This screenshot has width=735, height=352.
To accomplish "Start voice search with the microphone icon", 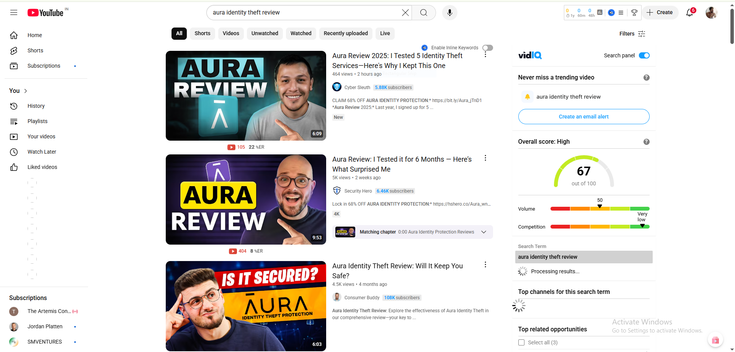I will pyautogui.click(x=450, y=13).
